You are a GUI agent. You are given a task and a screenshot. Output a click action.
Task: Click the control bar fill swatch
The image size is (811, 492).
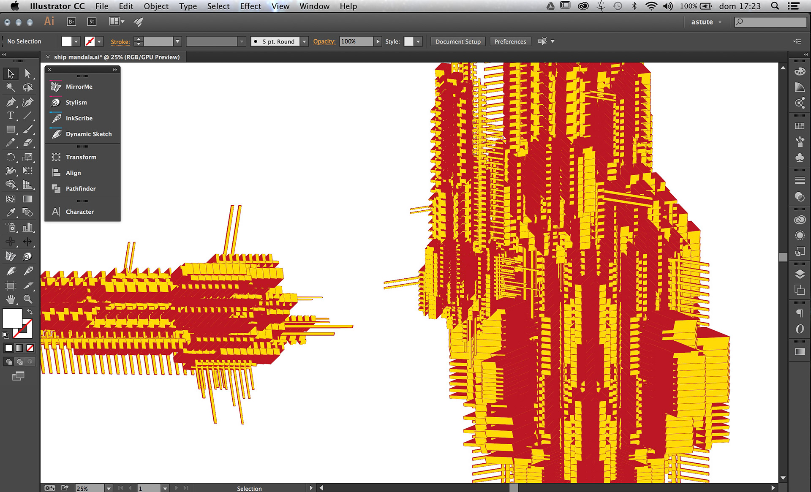(66, 41)
